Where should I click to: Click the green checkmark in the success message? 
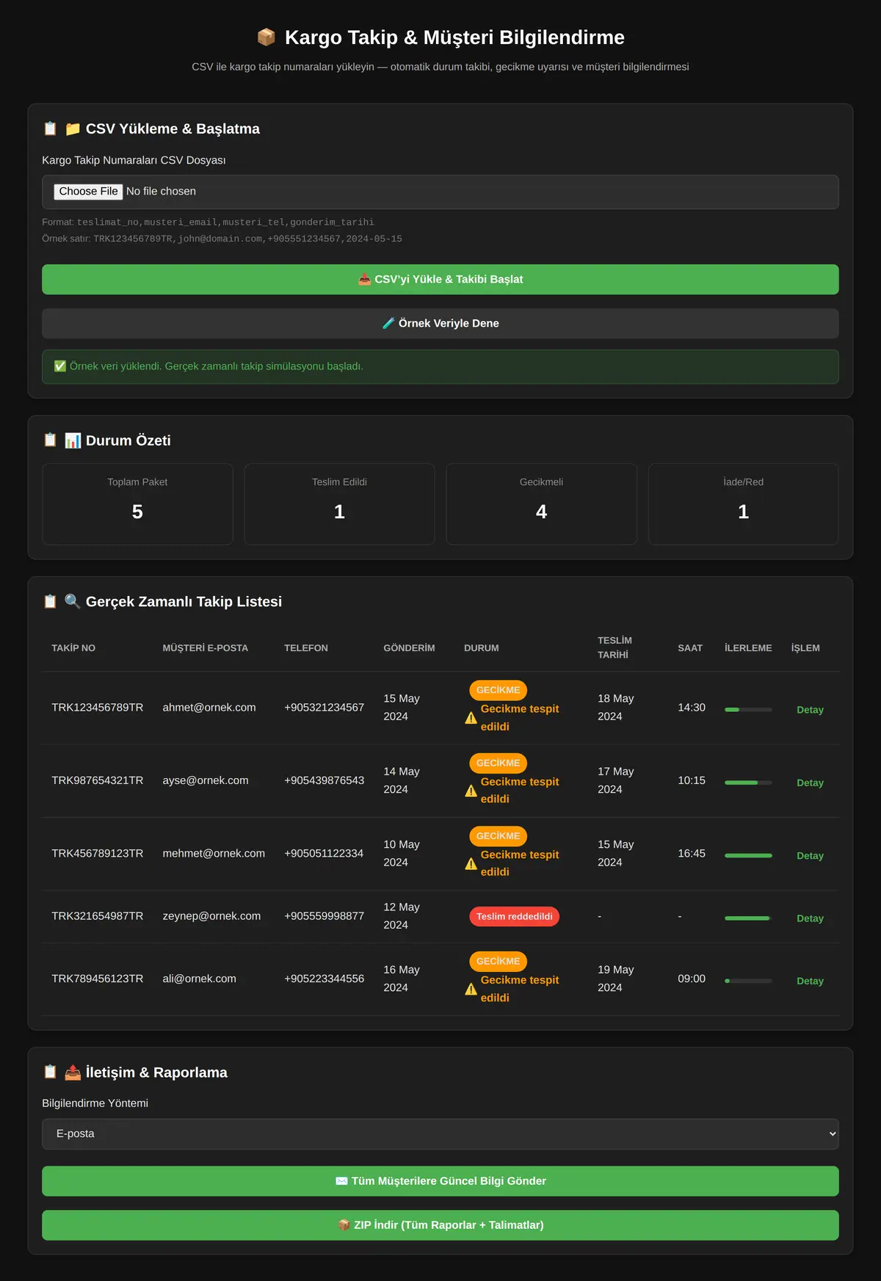pyautogui.click(x=60, y=366)
